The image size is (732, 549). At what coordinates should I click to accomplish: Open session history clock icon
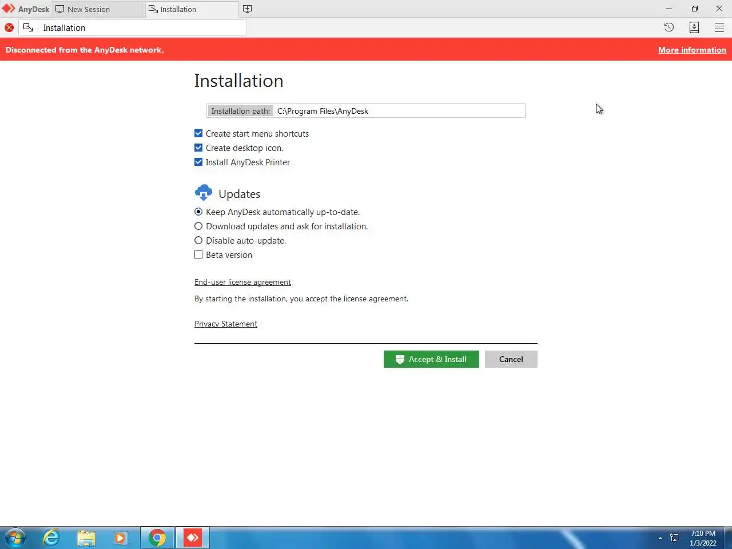669,27
